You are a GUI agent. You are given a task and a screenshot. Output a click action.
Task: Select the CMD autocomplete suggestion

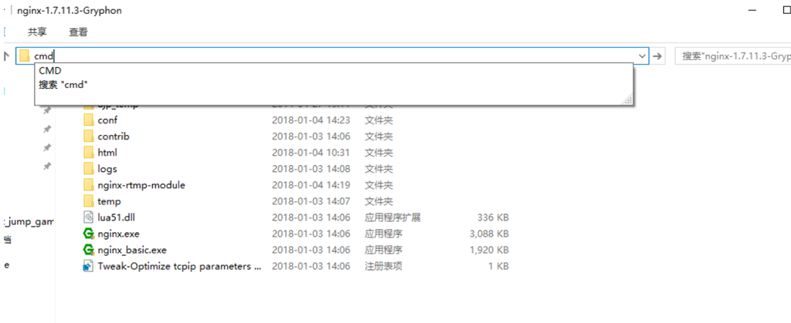point(50,71)
